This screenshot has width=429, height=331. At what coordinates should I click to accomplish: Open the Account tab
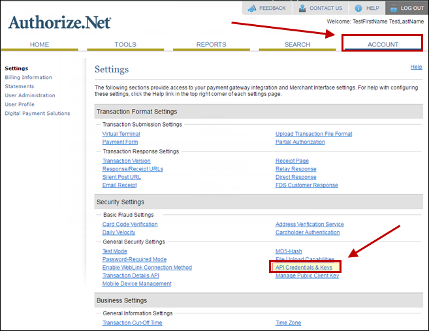click(383, 44)
